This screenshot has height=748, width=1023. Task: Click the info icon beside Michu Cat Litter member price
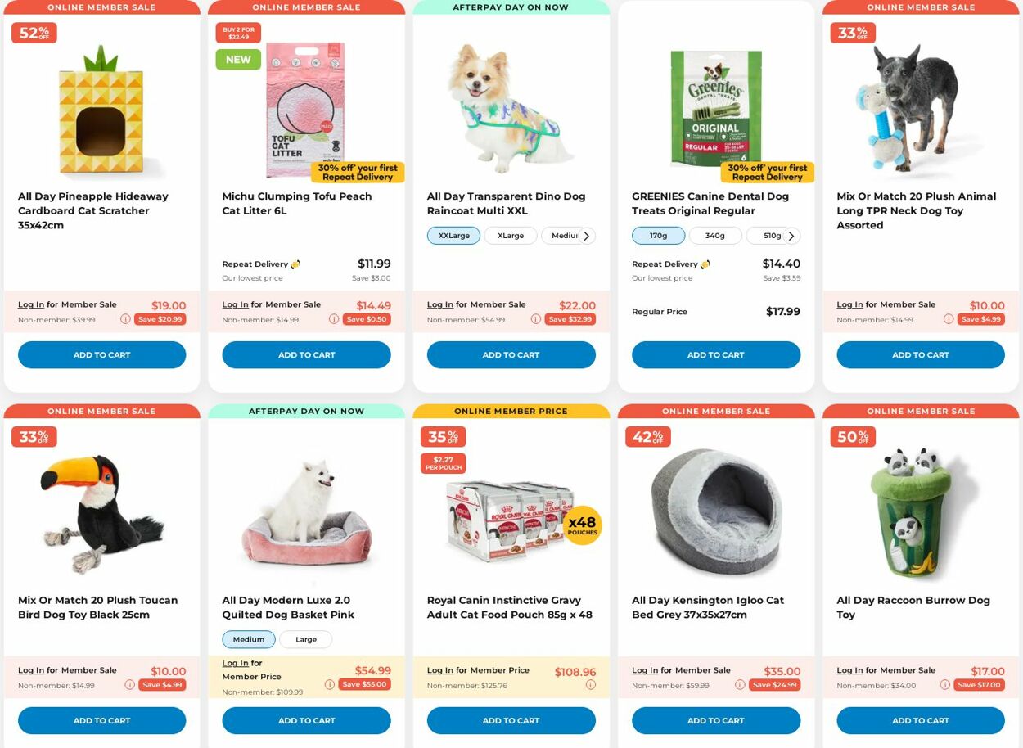click(334, 318)
